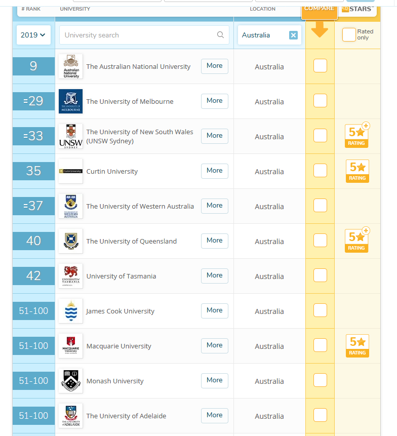Open The University of Western Australia link
This screenshot has height=436, width=397.
point(140,206)
